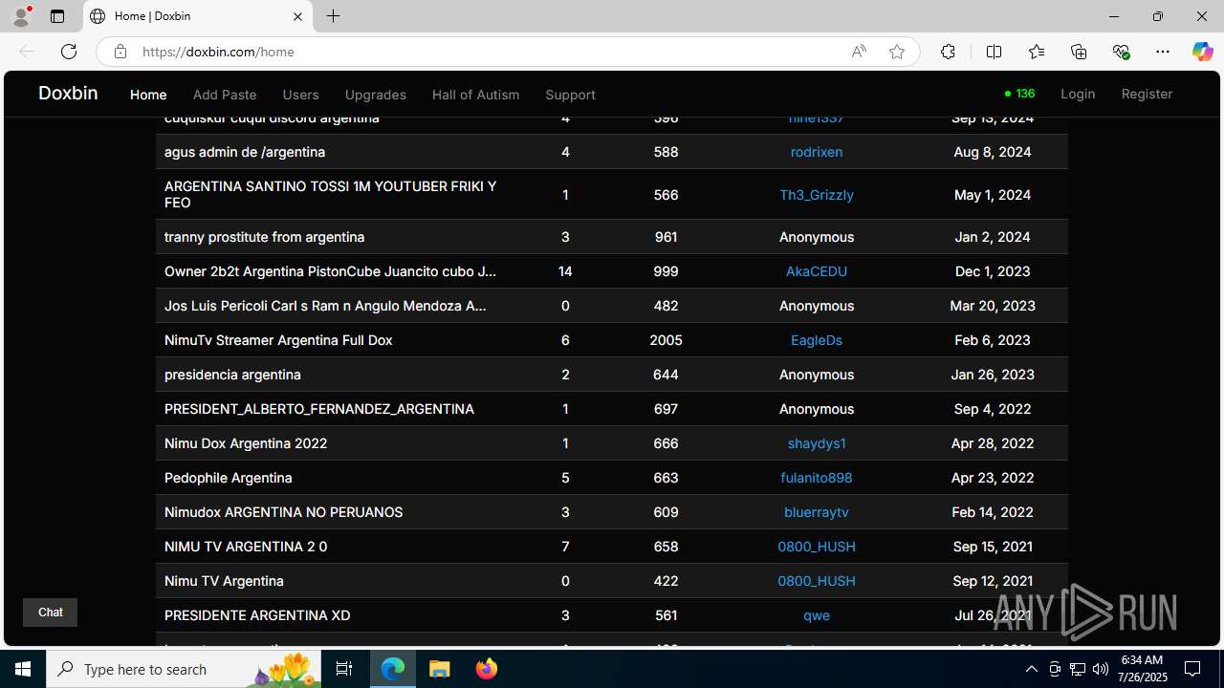Show hidden system tray icons
Screen dimensions: 1224x688
tap(1031, 669)
